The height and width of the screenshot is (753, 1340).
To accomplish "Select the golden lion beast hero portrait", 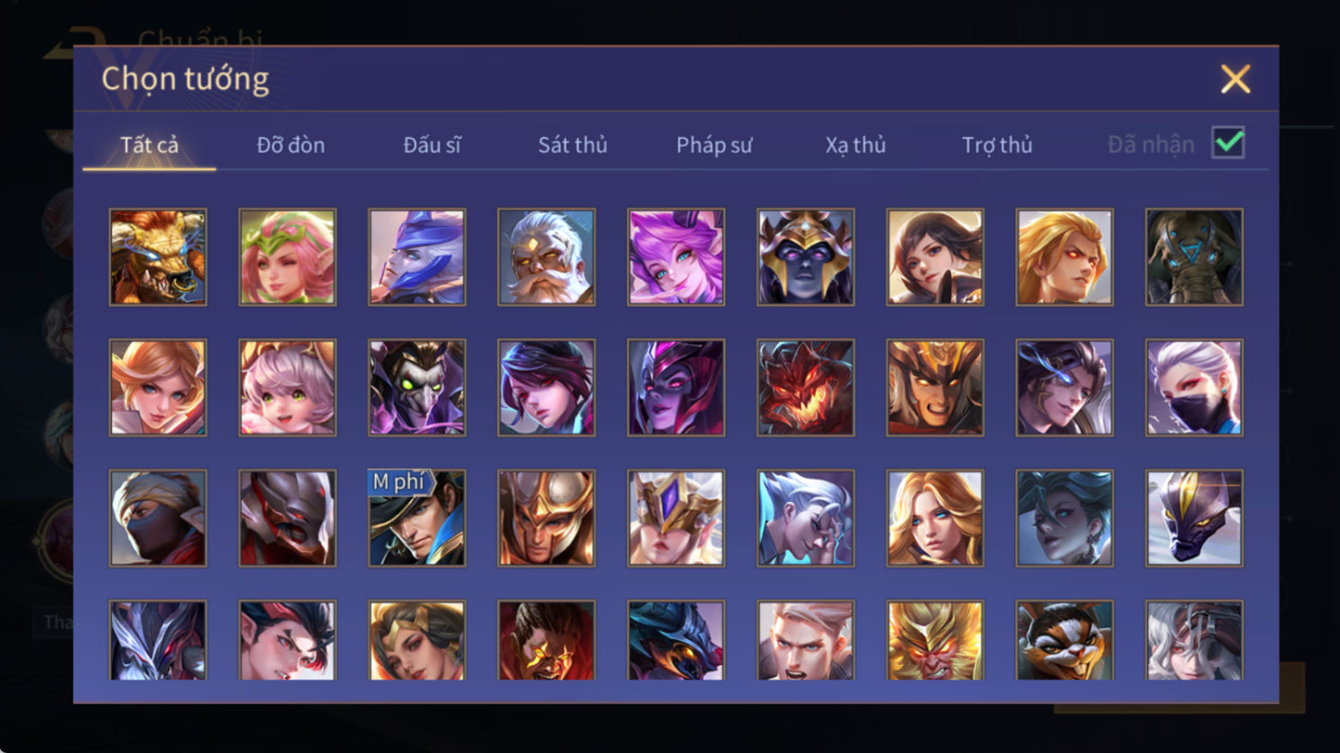I will pyautogui.click(x=158, y=257).
